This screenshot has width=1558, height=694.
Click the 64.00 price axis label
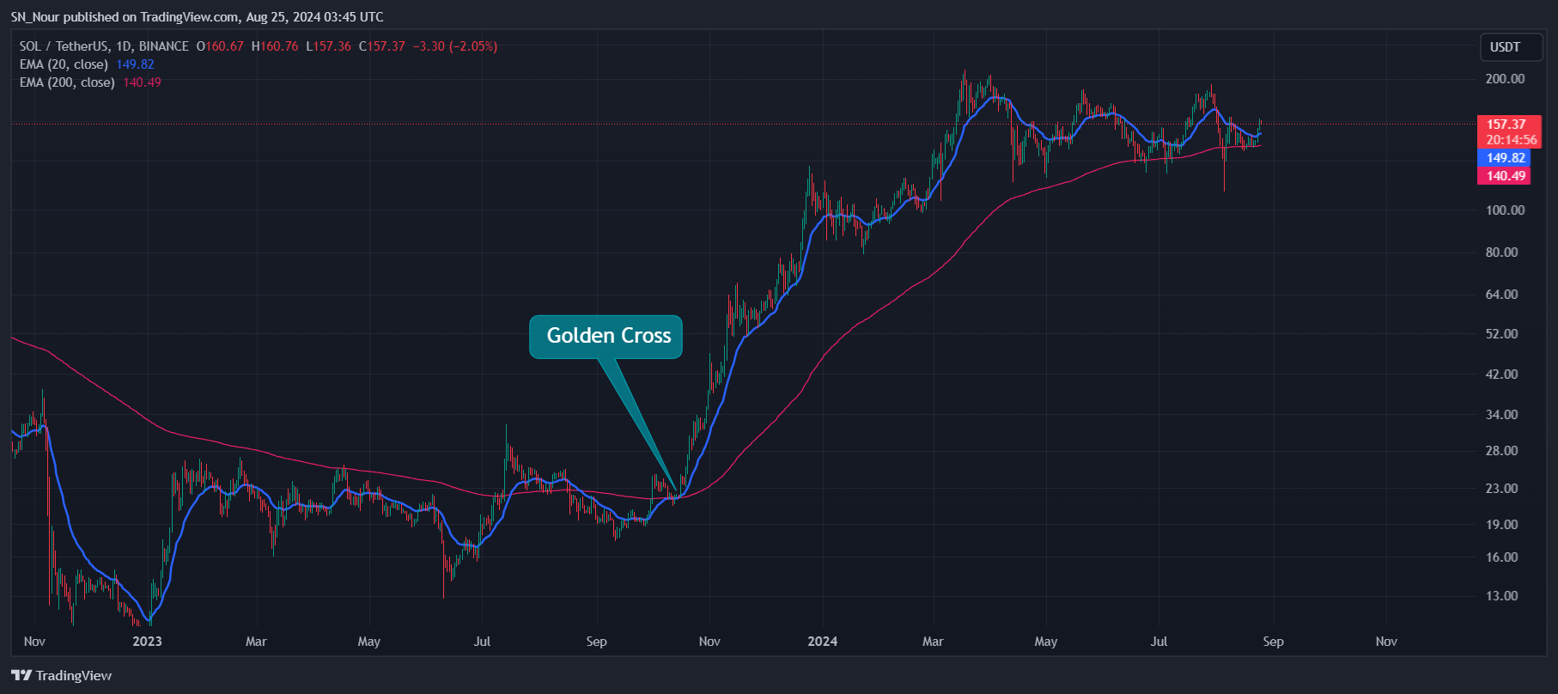tap(1502, 295)
